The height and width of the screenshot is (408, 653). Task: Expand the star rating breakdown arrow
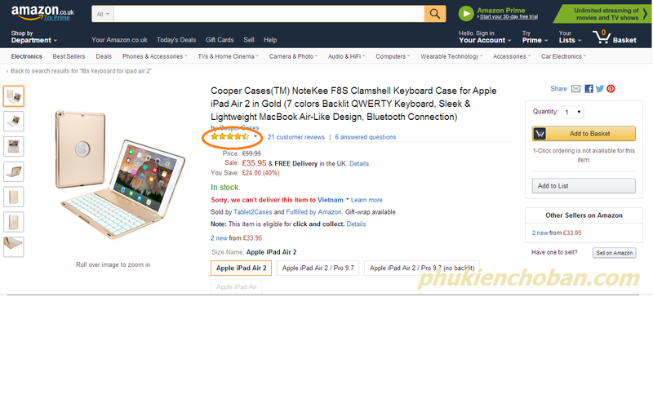[255, 136]
